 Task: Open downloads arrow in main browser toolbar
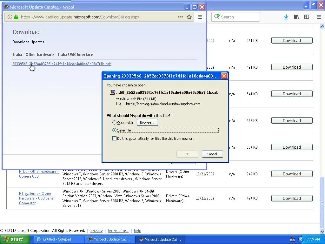[x=286, y=17]
